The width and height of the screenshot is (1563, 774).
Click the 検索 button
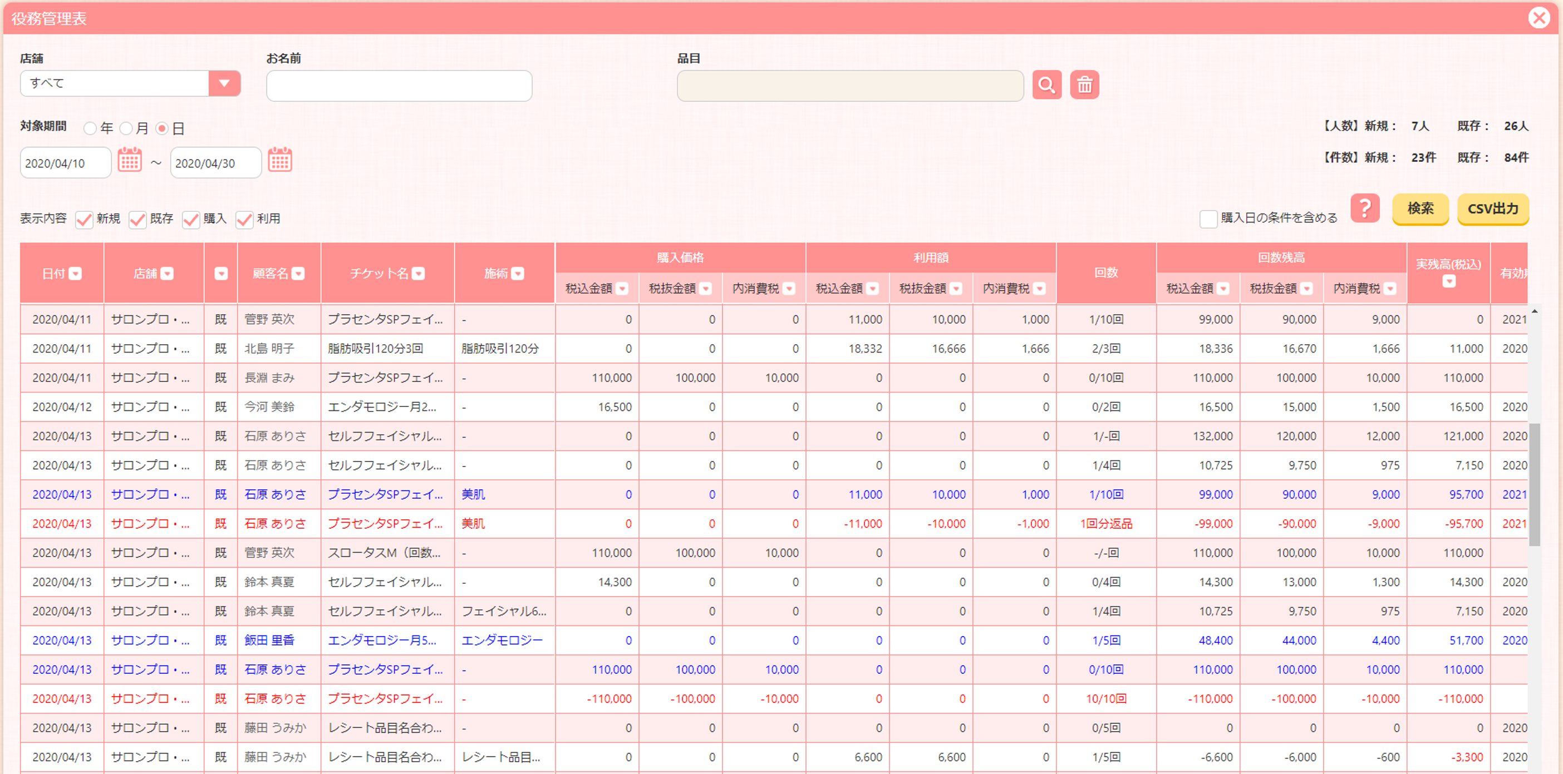(x=1421, y=209)
